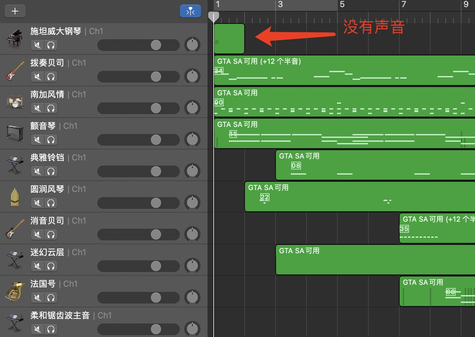Select the 典雅铃铛 keyboard synth icon
This screenshot has height=337, width=475.
coord(15,165)
